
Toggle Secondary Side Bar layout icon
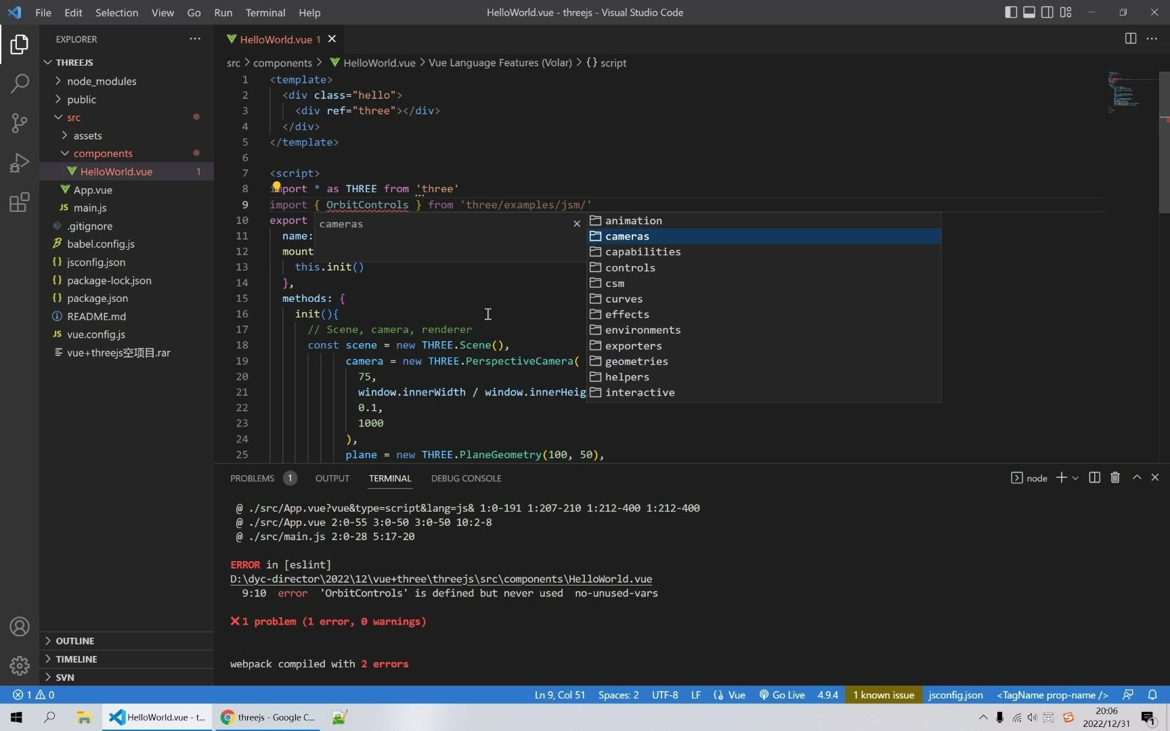(1047, 12)
